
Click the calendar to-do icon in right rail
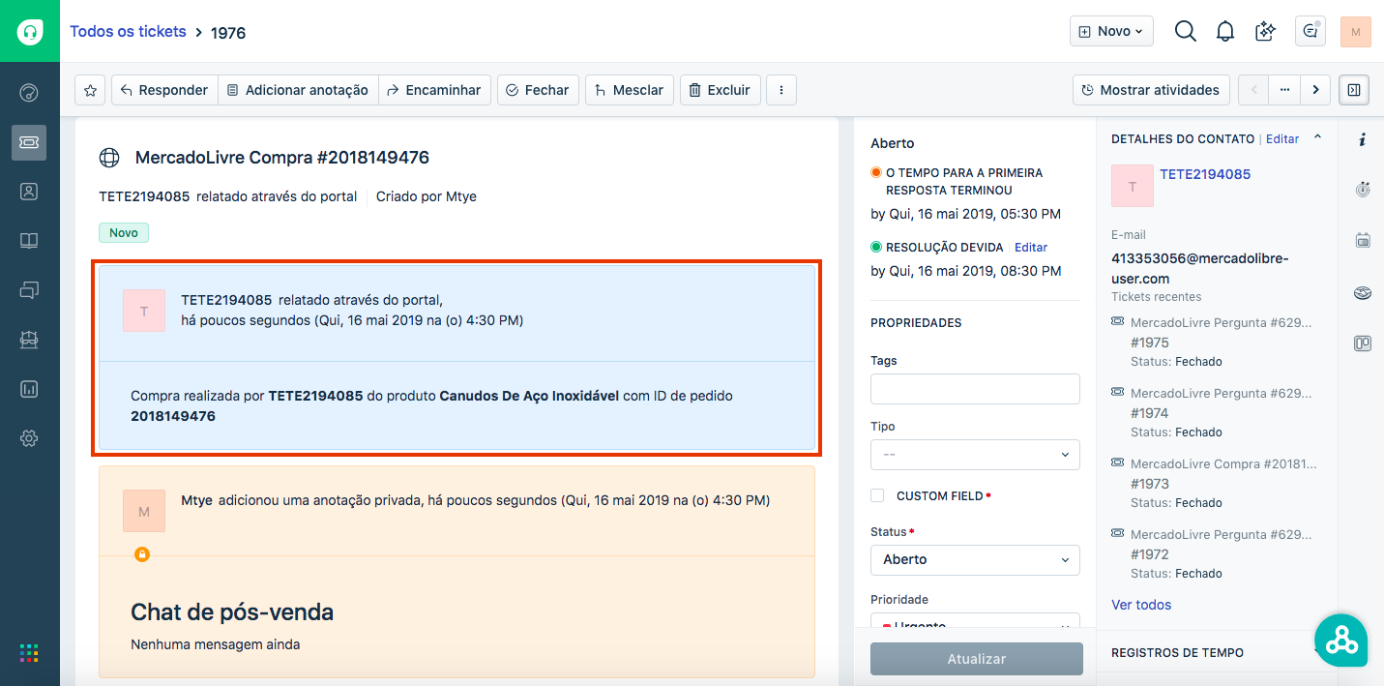coord(1362,240)
